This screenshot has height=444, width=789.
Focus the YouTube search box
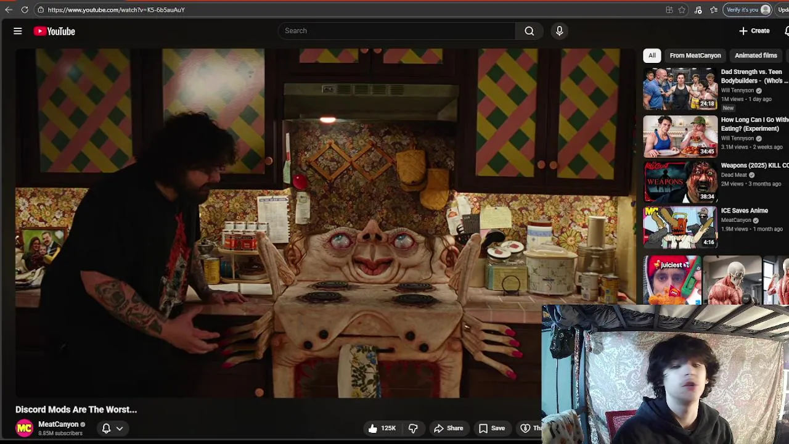click(397, 31)
